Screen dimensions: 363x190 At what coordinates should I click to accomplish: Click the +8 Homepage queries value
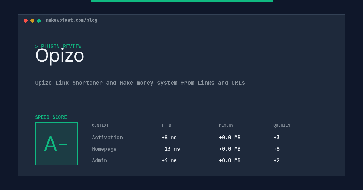pyautogui.click(x=276, y=149)
